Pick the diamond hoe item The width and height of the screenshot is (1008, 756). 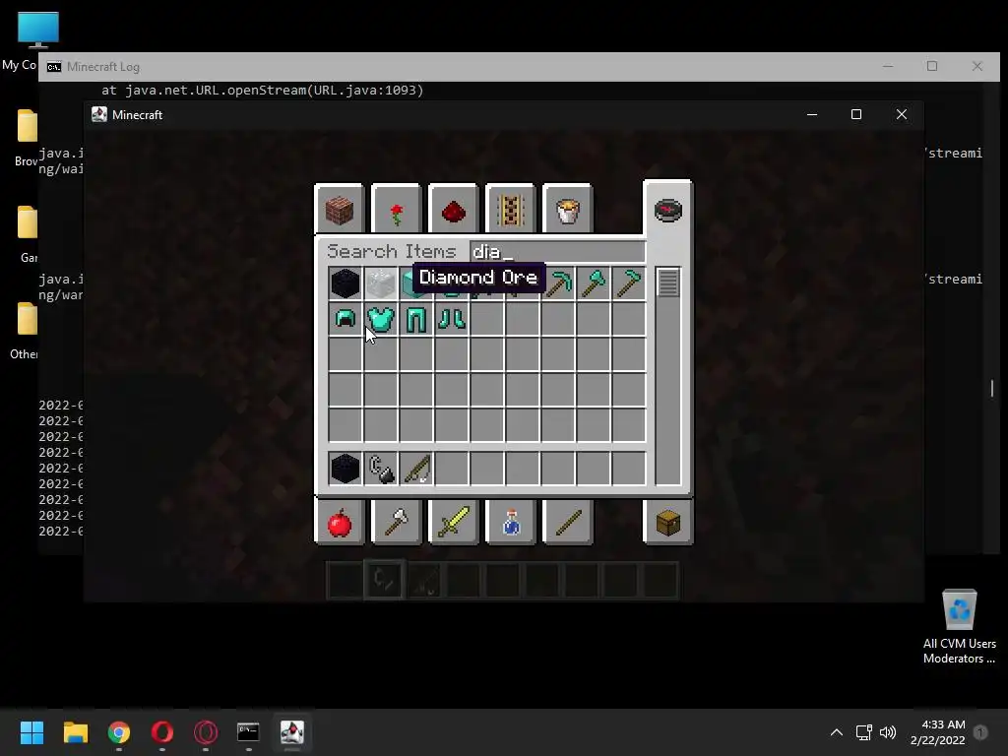[x=629, y=283]
